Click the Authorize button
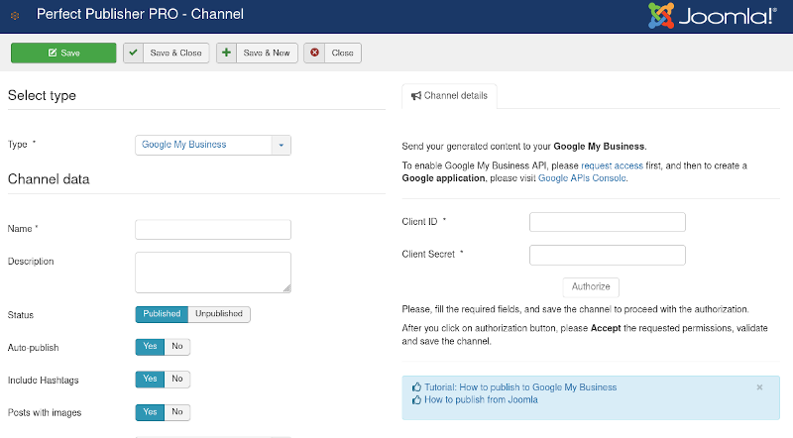Viewport: 793px width, 438px height. coord(591,286)
